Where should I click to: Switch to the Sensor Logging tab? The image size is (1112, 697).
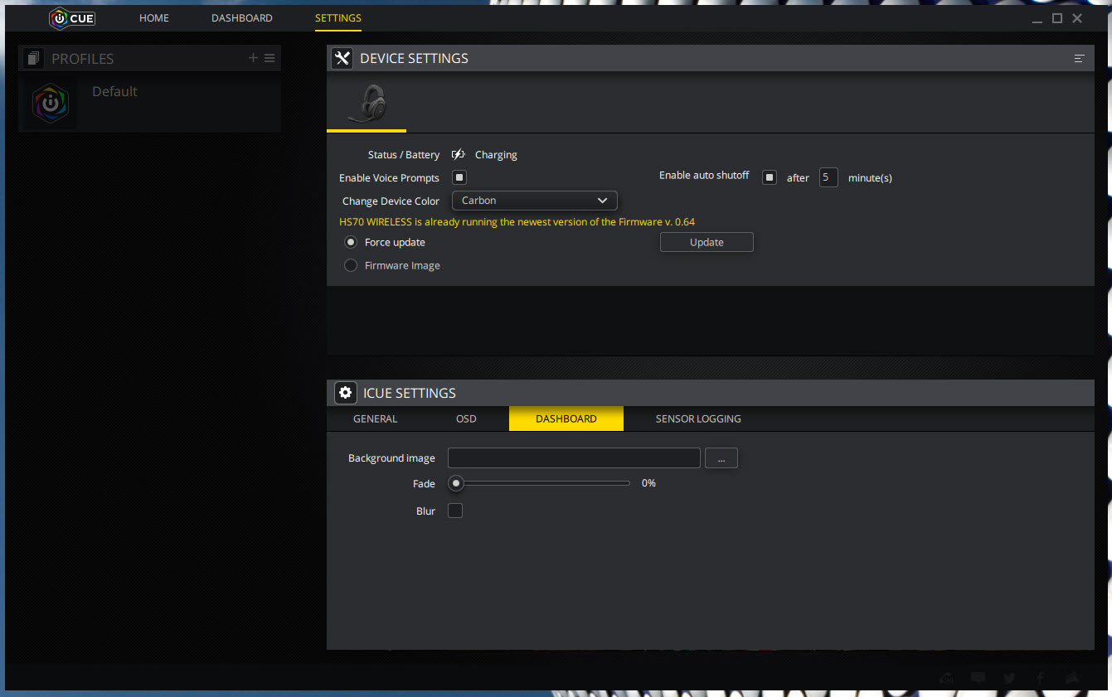click(x=698, y=419)
